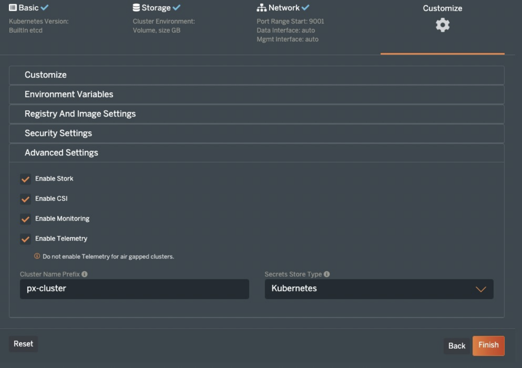The width and height of the screenshot is (522, 368).
Task: Click the info icon beside Cluster Name Prefix
Action: 84,274
